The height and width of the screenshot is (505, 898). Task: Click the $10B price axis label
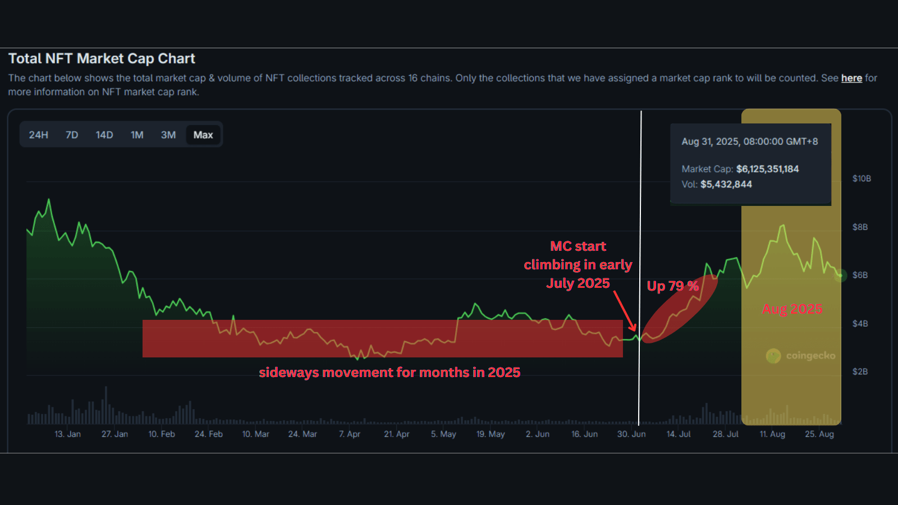click(862, 178)
